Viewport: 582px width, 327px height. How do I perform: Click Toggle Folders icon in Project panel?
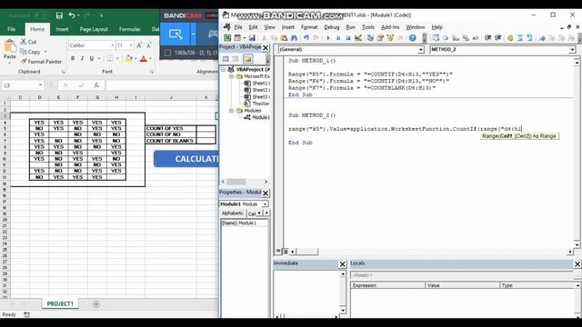click(x=247, y=58)
